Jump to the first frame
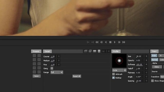 97,42
